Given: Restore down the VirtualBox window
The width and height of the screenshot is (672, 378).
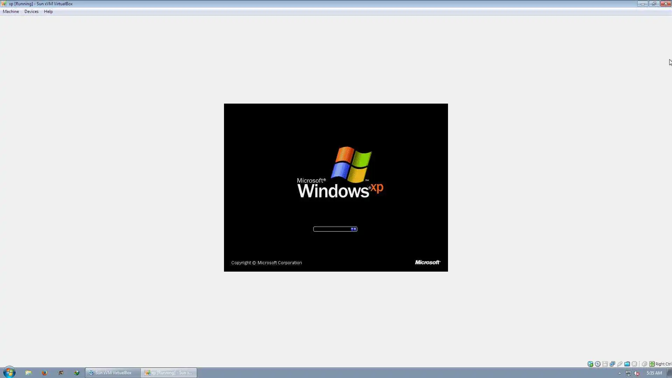Looking at the screenshot, I should (x=653, y=4).
